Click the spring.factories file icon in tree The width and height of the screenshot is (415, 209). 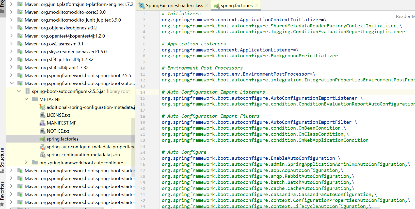tap(42, 139)
